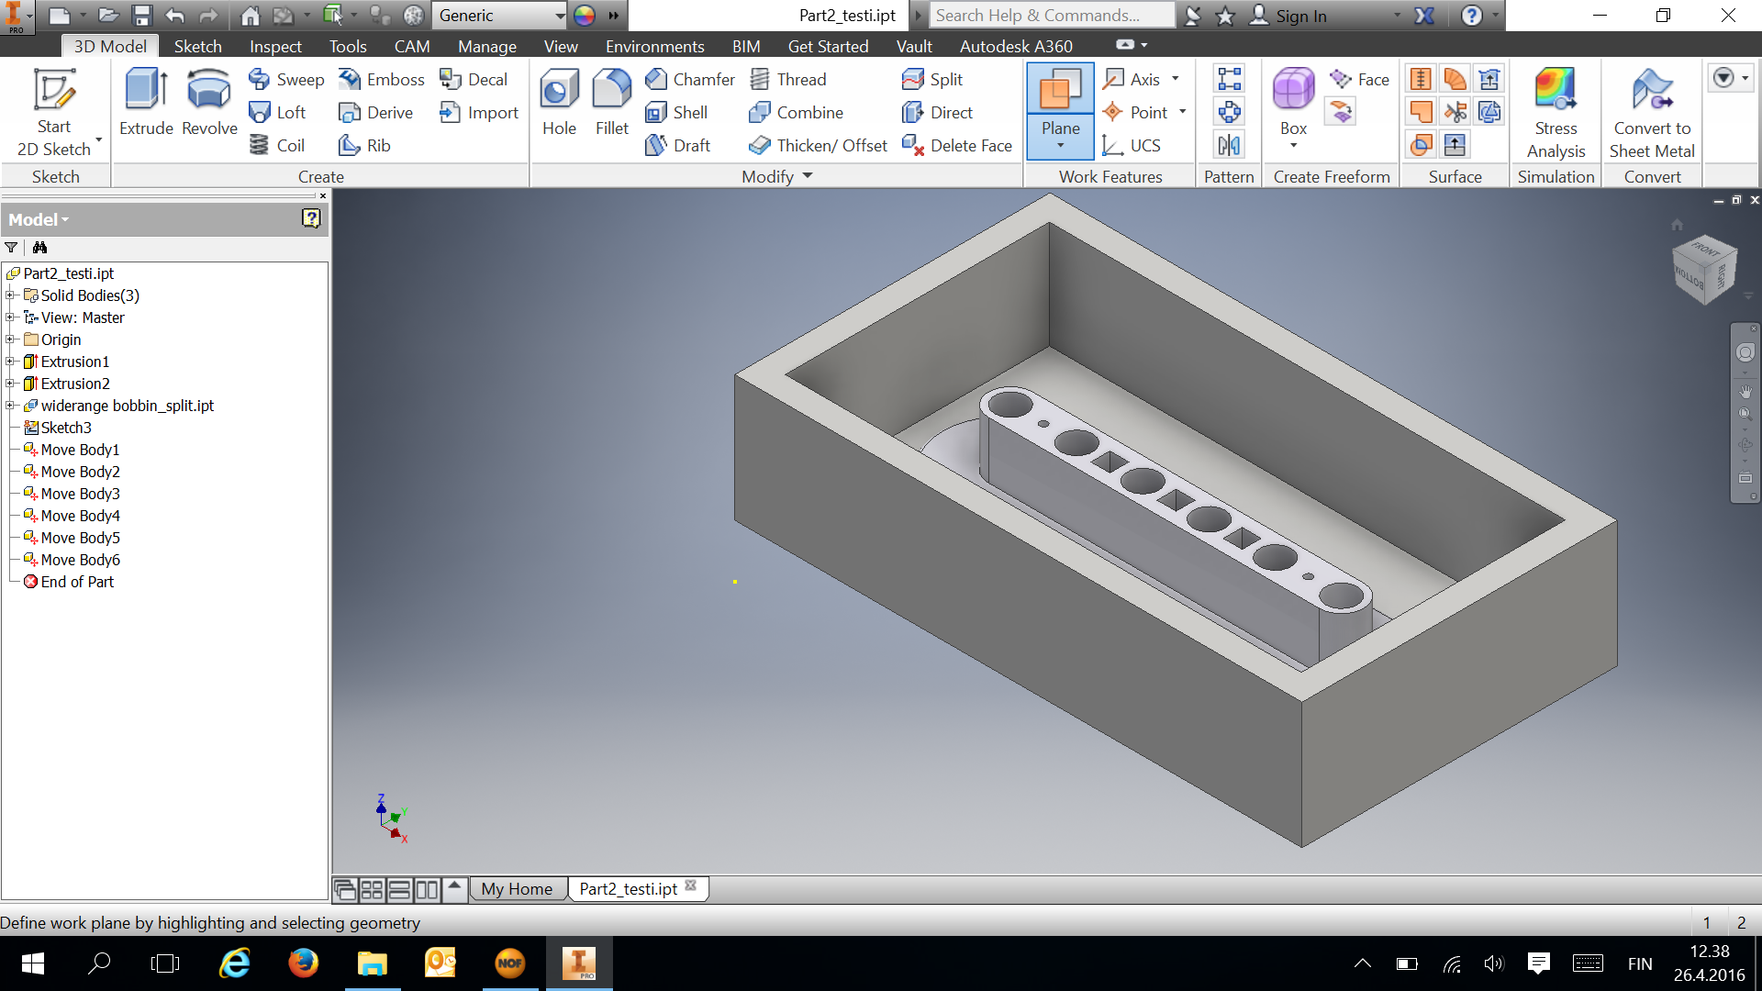Use the Shell tool
Image resolution: width=1762 pixels, height=991 pixels.
pyautogui.click(x=676, y=113)
